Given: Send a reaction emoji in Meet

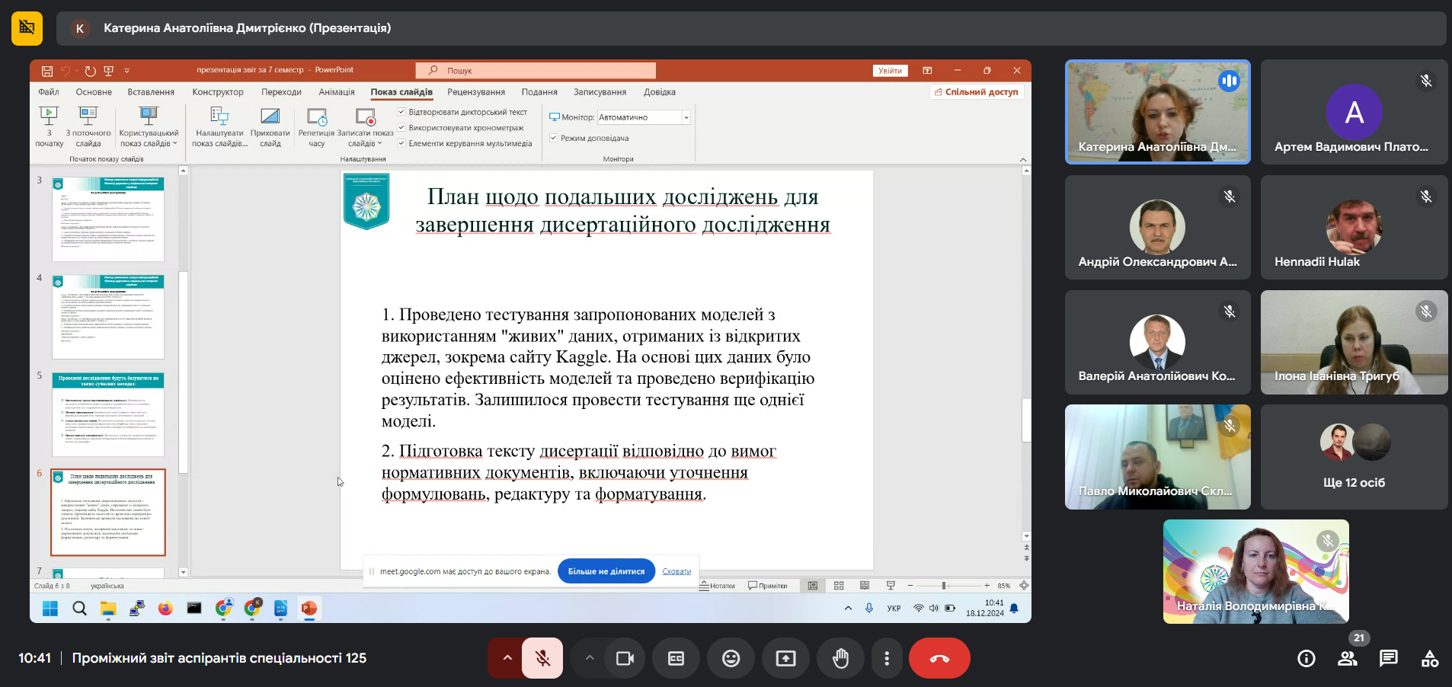Looking at the screenshot, I should (x=731, y=657).
